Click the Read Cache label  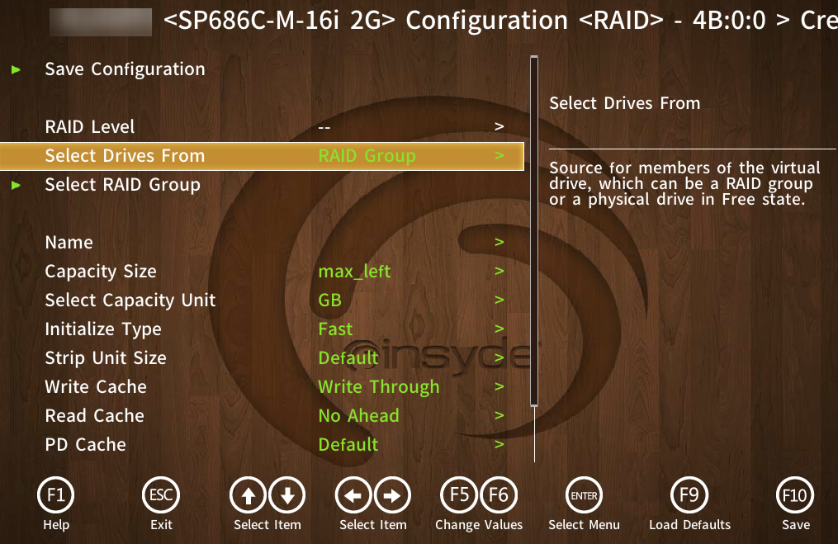point(95,416)
